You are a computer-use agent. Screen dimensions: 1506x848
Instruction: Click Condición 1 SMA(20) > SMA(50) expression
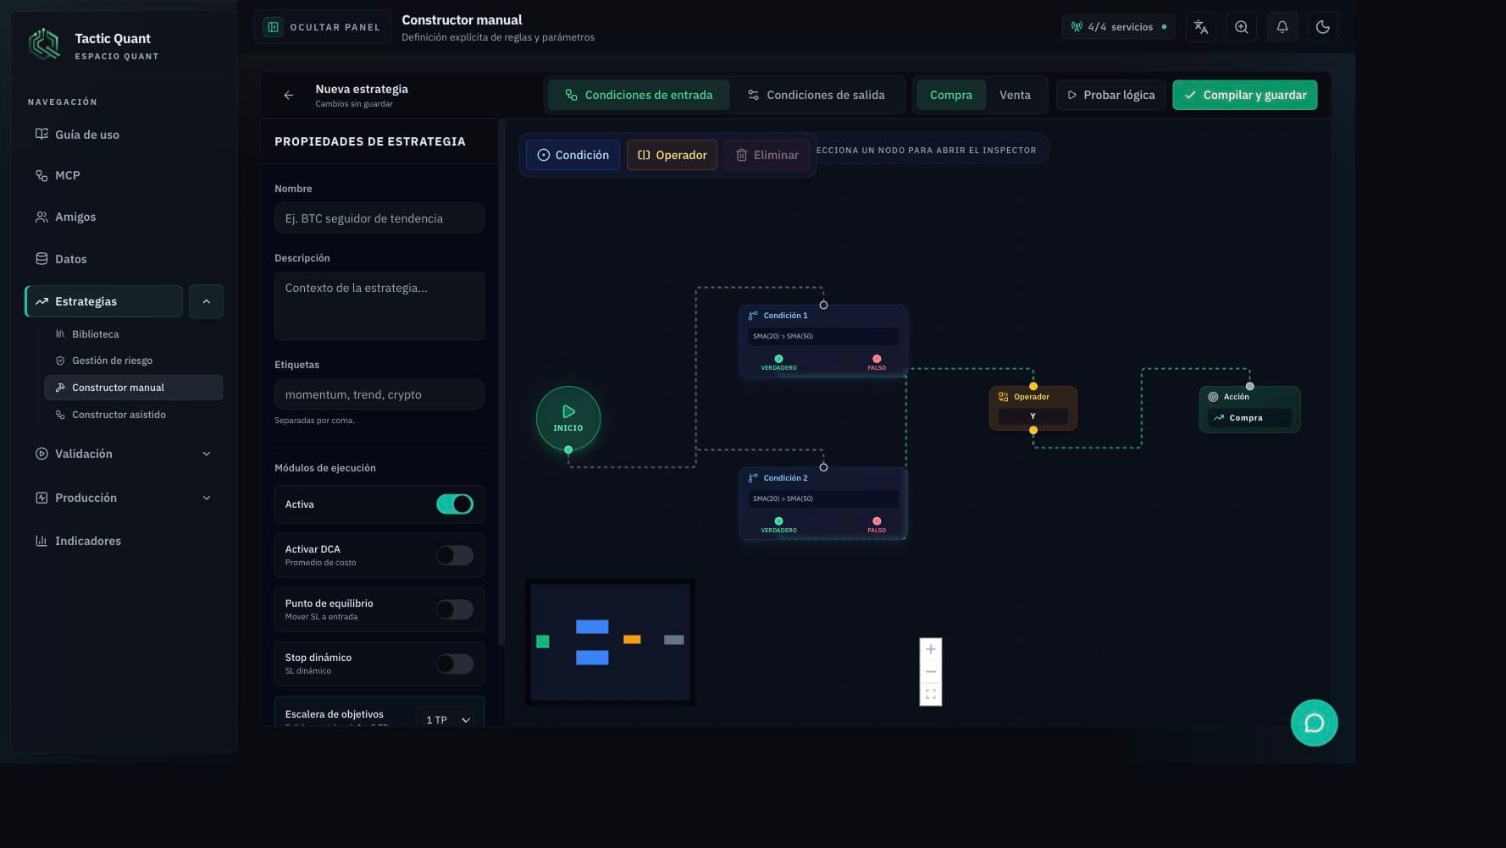tap(822, 336)
